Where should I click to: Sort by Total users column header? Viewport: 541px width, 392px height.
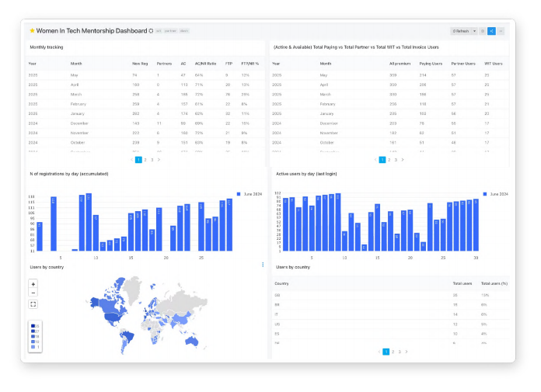462,284
